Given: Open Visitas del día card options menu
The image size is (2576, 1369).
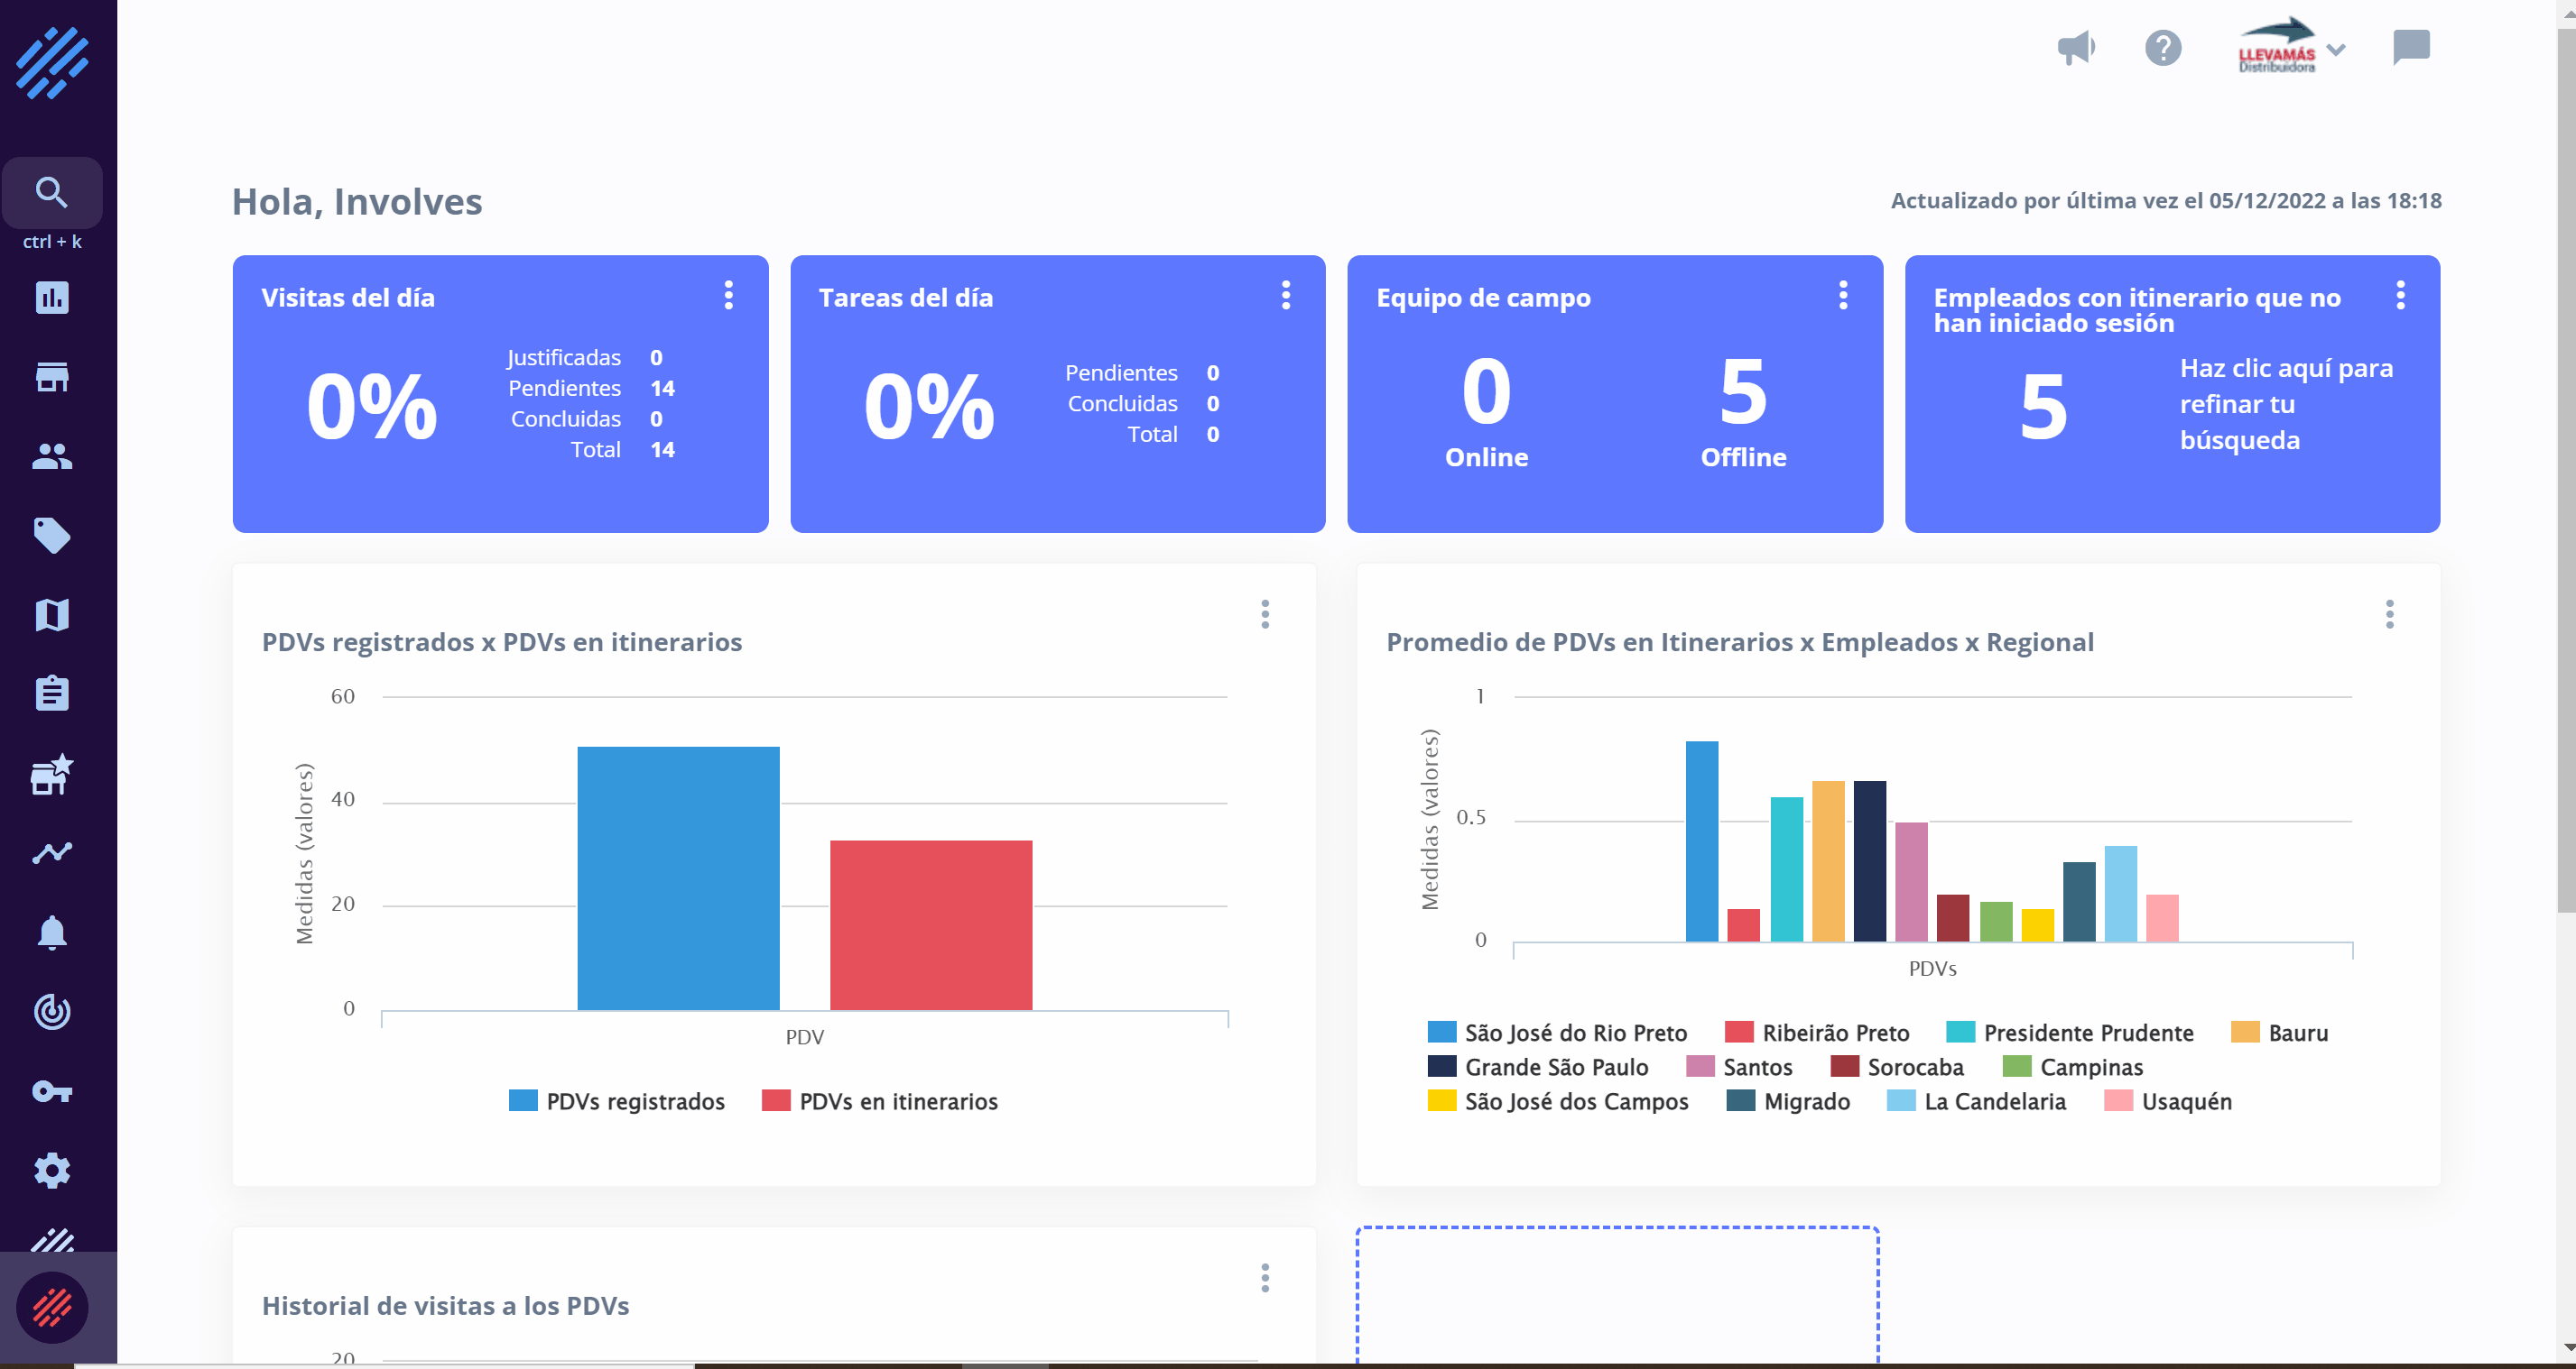Looking at the screenshot, I should click(729, 296).
